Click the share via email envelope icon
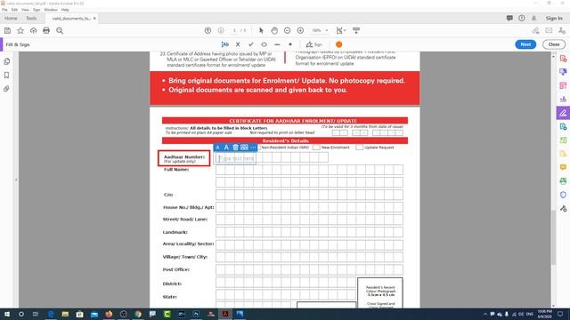570x320 pixels. pos(549,31)
